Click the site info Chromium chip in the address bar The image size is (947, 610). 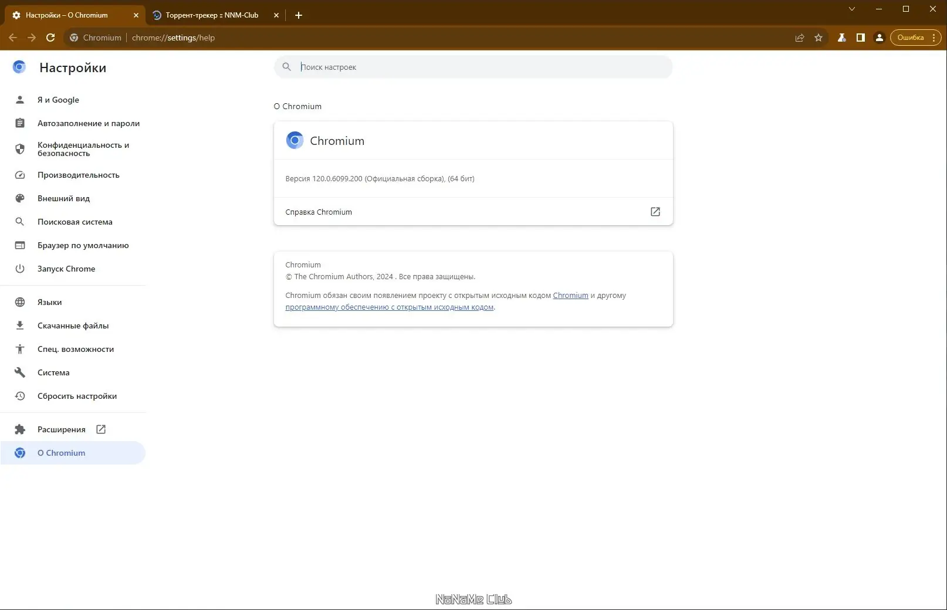96,38
